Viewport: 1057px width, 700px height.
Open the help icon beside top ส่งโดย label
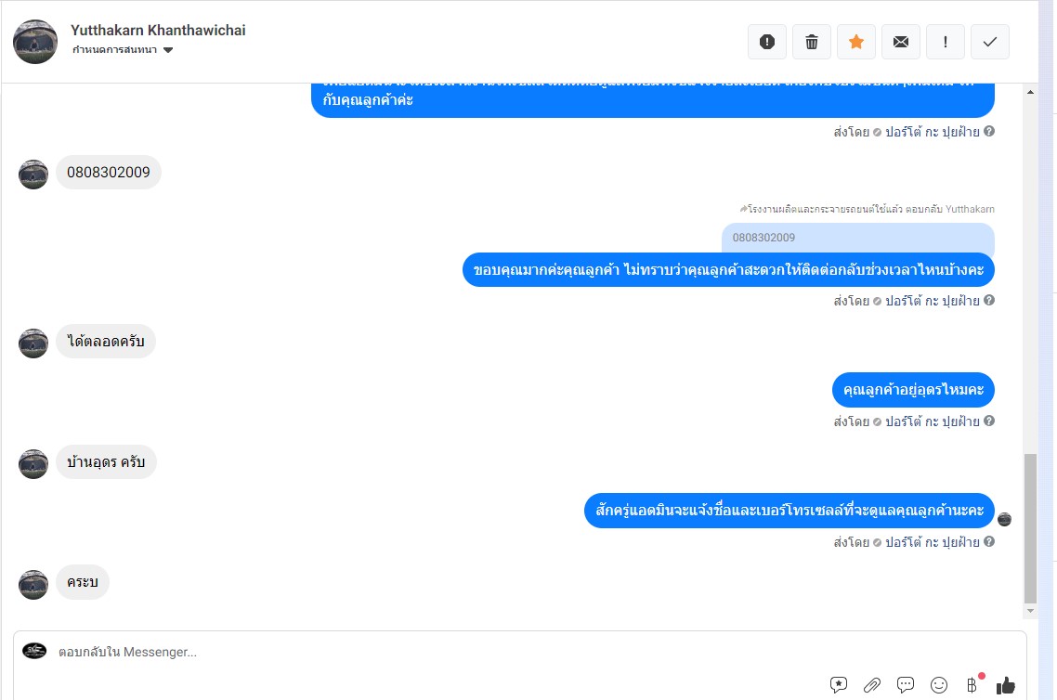(989, 132)
